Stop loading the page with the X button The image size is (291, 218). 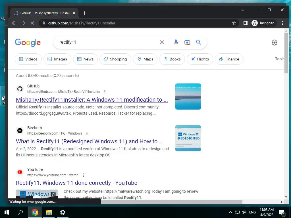tap(32, 23)
